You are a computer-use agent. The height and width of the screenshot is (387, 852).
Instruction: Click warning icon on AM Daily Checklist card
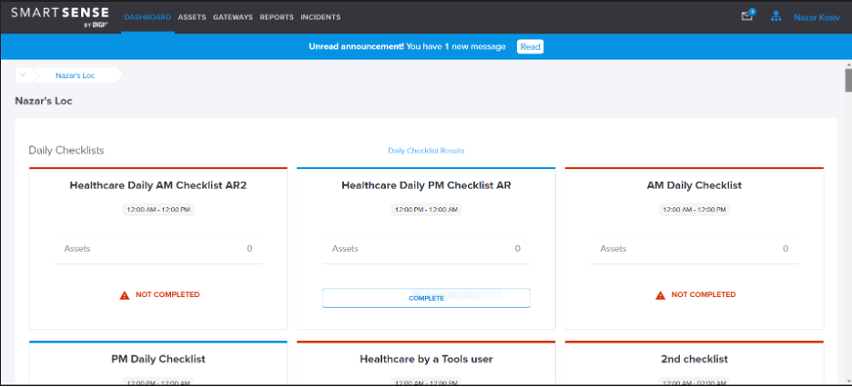point(660,295)
